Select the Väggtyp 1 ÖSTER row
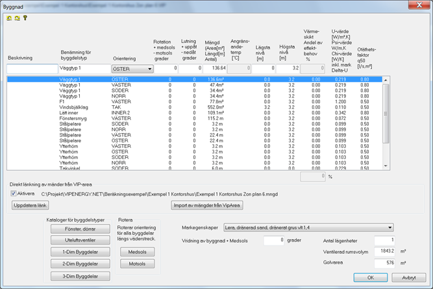 point(195,79)
